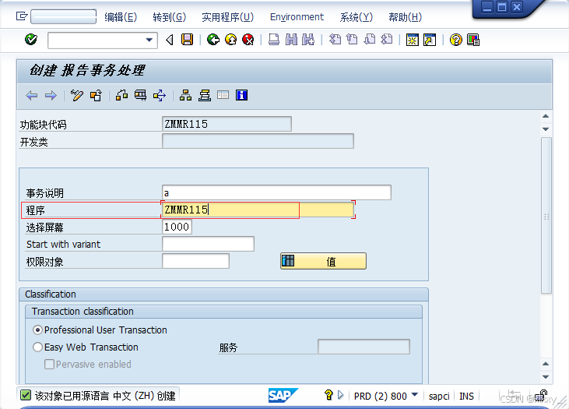
Task: Click the bottom scroll down arrow
Action: 546,377
